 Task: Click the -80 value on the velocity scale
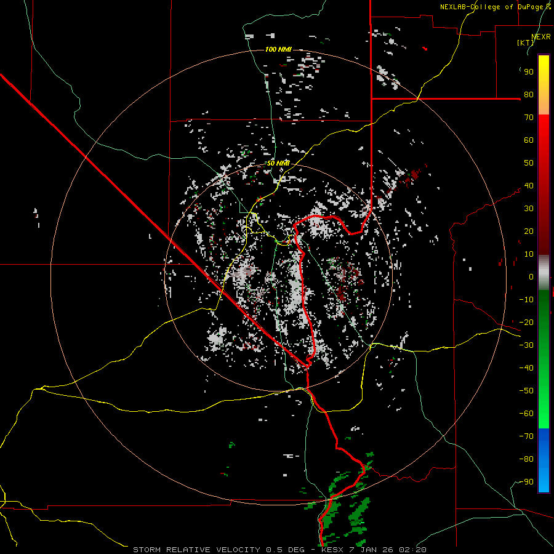(526, 459)
